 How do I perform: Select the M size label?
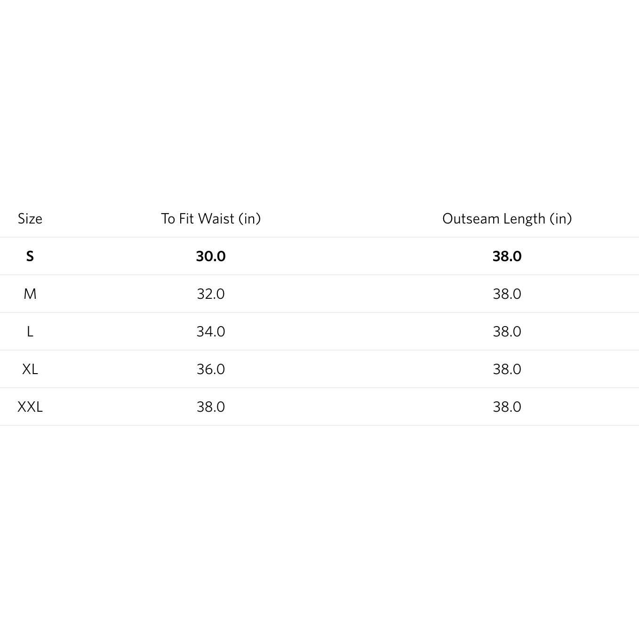click(x=30, y=294)
